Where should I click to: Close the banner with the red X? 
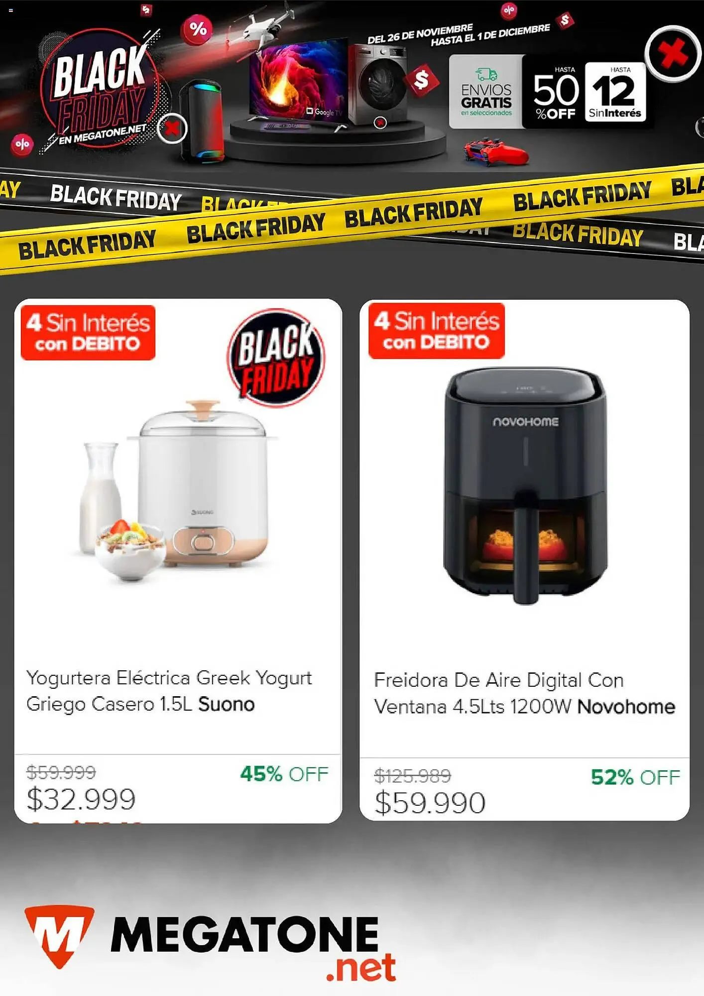click(673, 53)
